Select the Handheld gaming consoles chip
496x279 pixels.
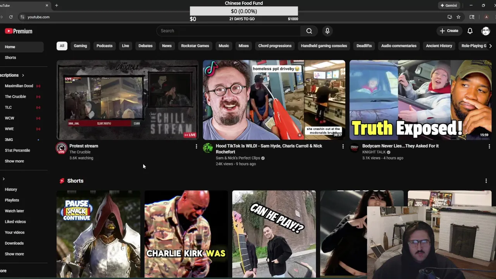click(x=324, y=46)
